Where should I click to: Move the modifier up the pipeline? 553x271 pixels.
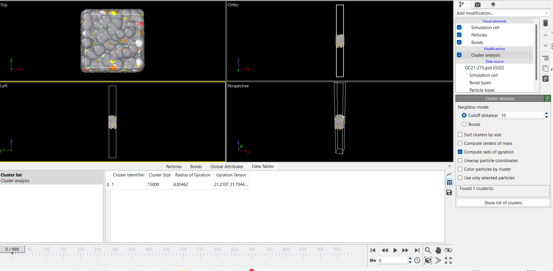(x=545, y=35)
